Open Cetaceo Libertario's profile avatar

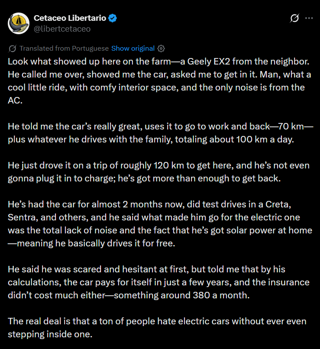(x=18, y=23)
